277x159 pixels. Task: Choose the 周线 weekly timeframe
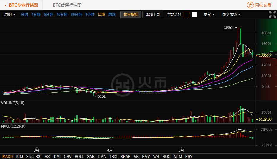pyautogui.click(x=112, y=14)
